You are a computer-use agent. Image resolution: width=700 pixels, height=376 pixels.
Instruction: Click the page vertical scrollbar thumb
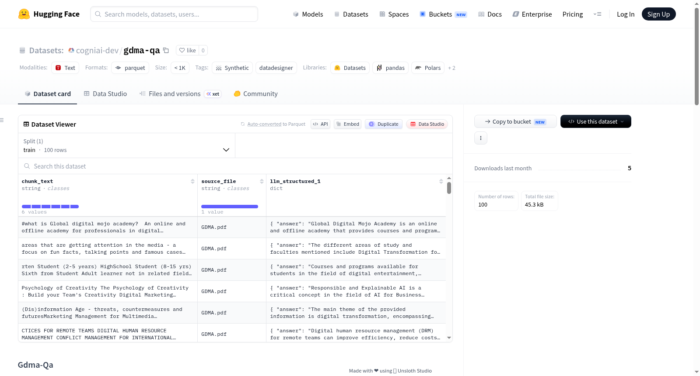(696, 56)
